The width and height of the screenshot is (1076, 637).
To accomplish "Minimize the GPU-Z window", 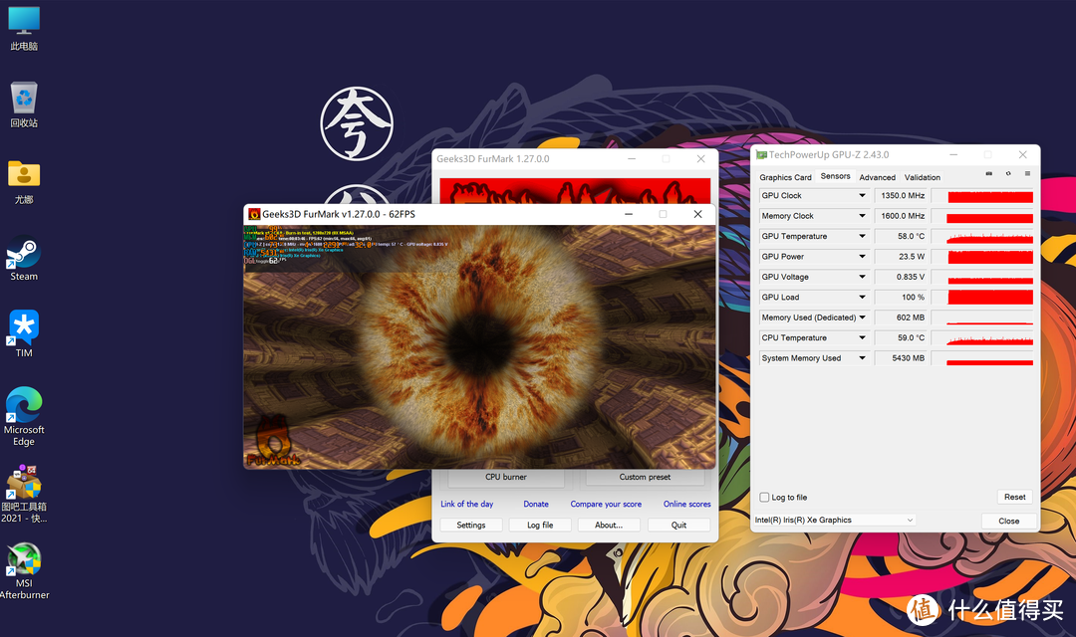I will (953, 155).
